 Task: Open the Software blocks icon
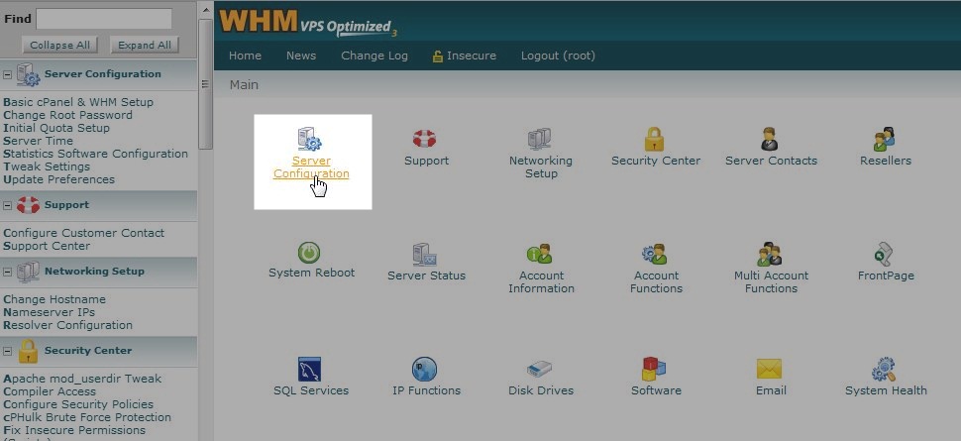pyautogui.click(x=654, y=369)
